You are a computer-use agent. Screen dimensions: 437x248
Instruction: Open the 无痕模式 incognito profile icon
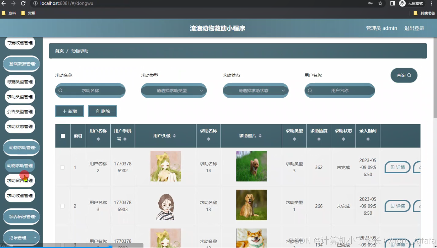(x=411, y=4)
